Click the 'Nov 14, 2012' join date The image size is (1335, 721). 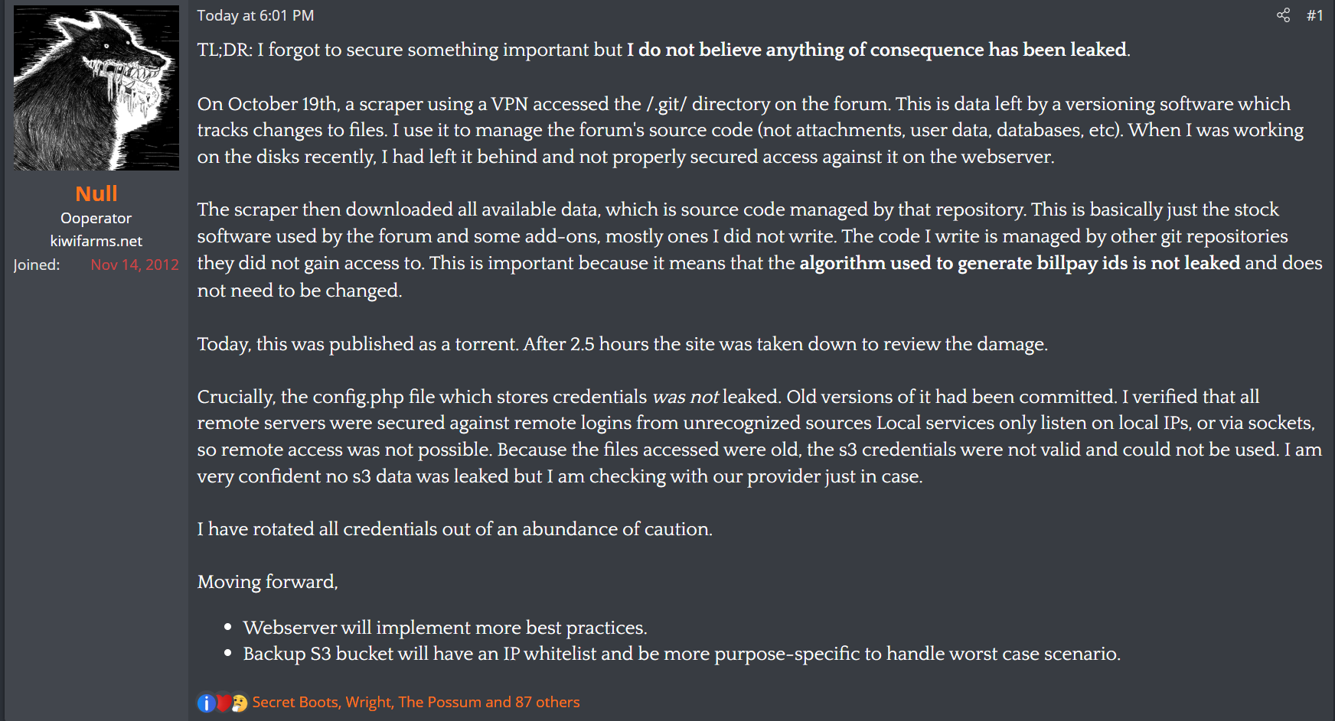pos(135,265)
